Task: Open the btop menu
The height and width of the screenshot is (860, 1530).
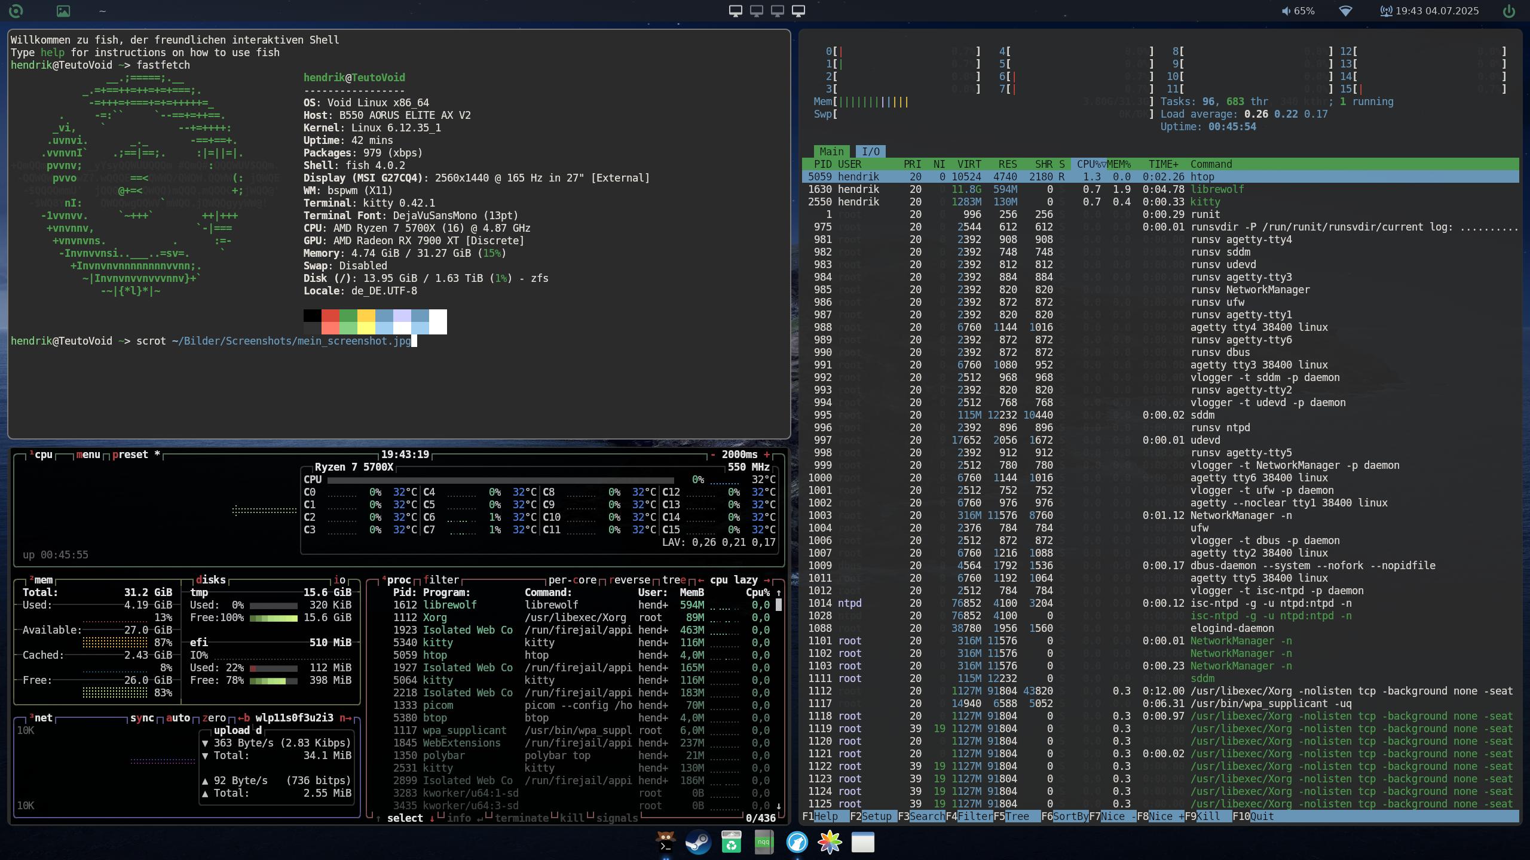Action: click(x=88, y=454)
